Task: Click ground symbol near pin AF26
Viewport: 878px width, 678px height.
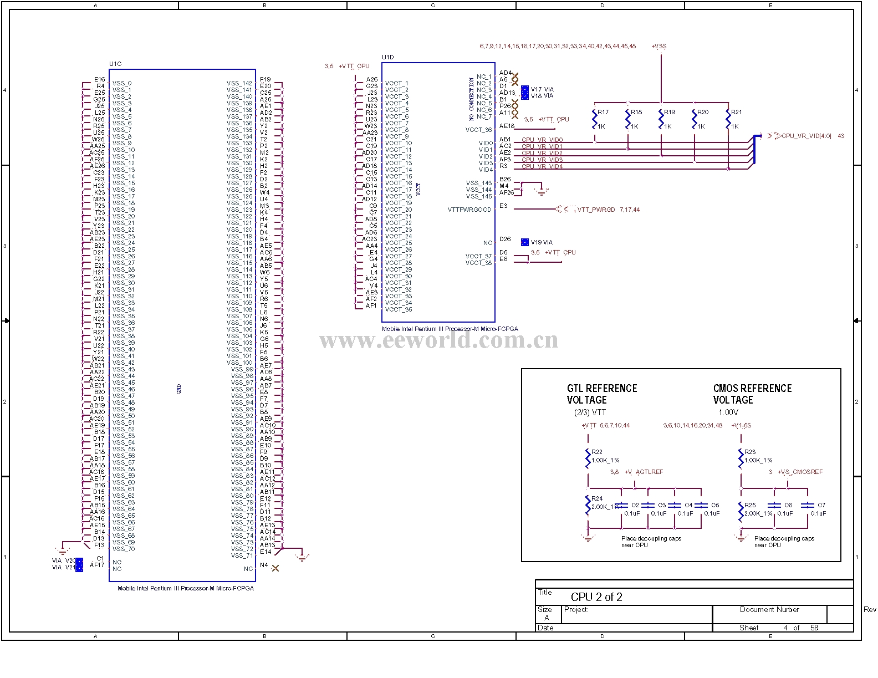Action: pos(543,191)
